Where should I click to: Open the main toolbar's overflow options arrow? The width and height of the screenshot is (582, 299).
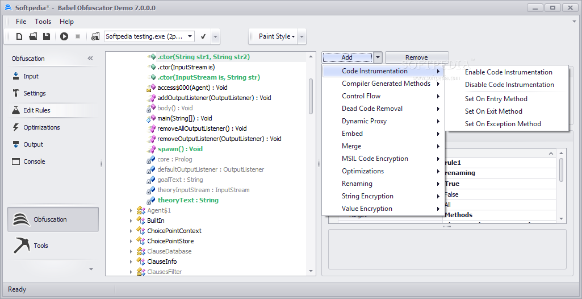tap(216, 37)
